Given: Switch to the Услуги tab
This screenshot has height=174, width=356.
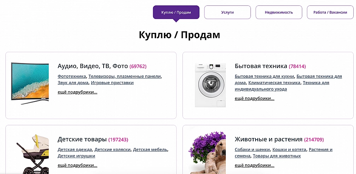Looking at the screenshot, I should 227,12.
